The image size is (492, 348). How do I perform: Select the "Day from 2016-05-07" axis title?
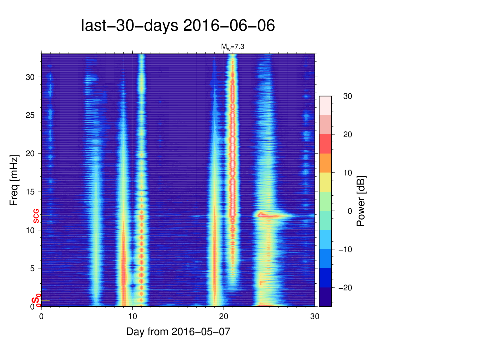178,332
